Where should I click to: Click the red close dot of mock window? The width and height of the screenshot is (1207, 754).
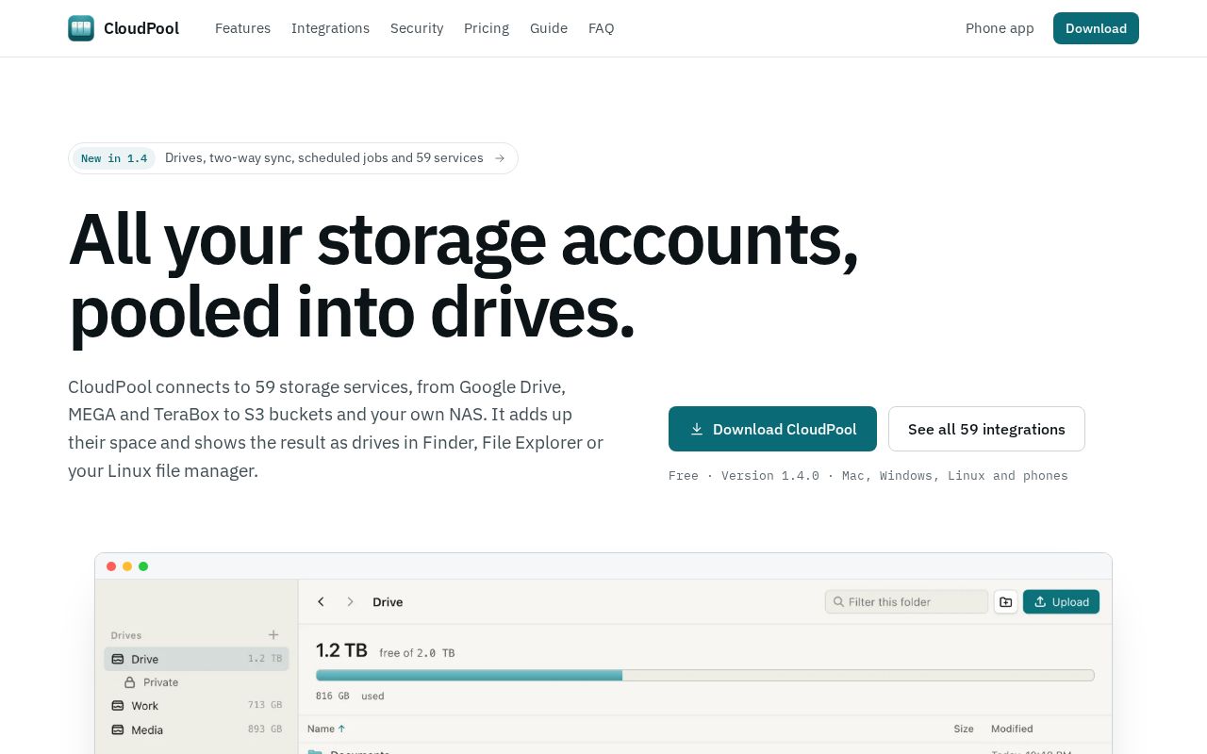pyautogui.click(x=111, y=566)
